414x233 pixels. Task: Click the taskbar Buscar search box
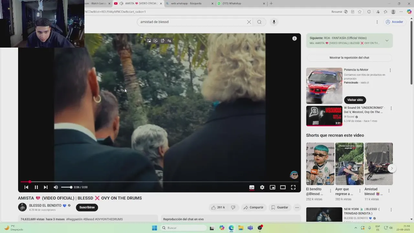(x=183, y=228)
